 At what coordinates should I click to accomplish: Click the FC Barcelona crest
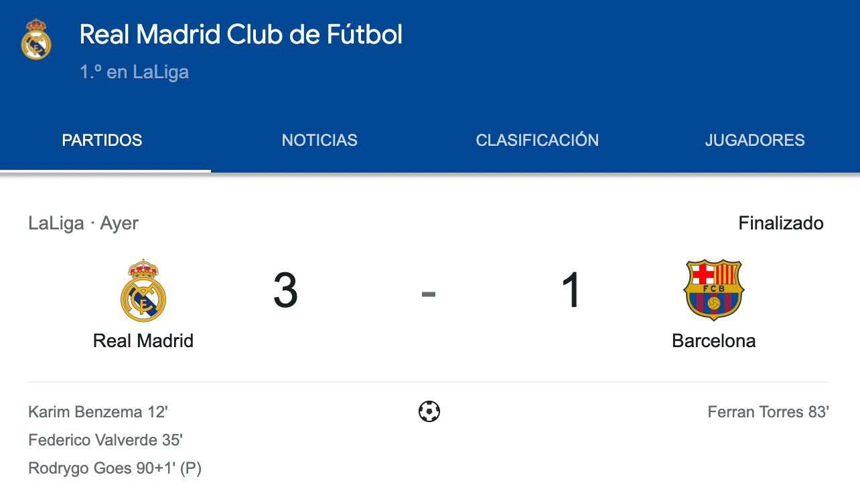click(713, 291)
